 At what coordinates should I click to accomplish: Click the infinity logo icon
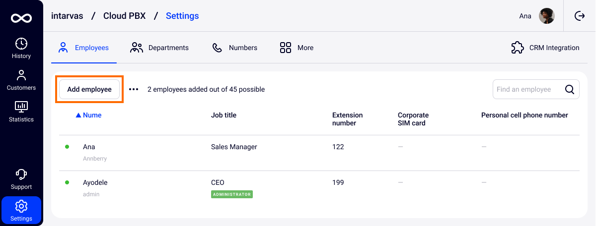pyautogui.click(x=21, y=18)
